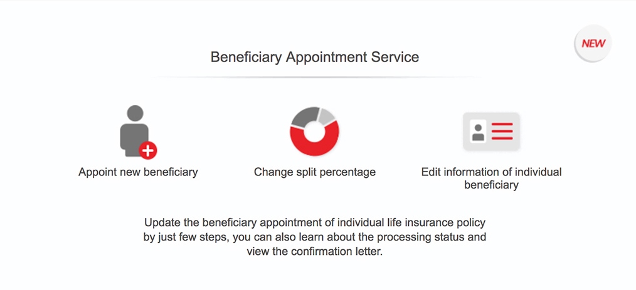
Task: Click the 'processing status' description line
Action: pos(314,237)
